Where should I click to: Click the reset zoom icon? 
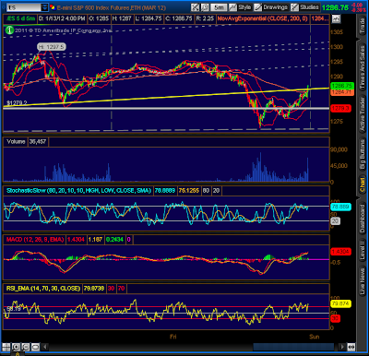coord(35,347)
